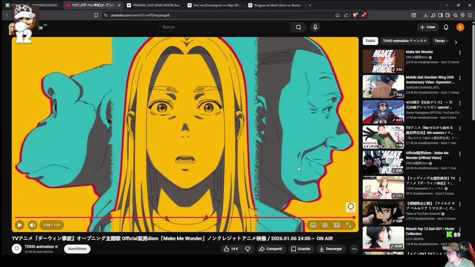Open the TOHO animation channel name
This screenshot has width=475, height=267.
[39, 247]
